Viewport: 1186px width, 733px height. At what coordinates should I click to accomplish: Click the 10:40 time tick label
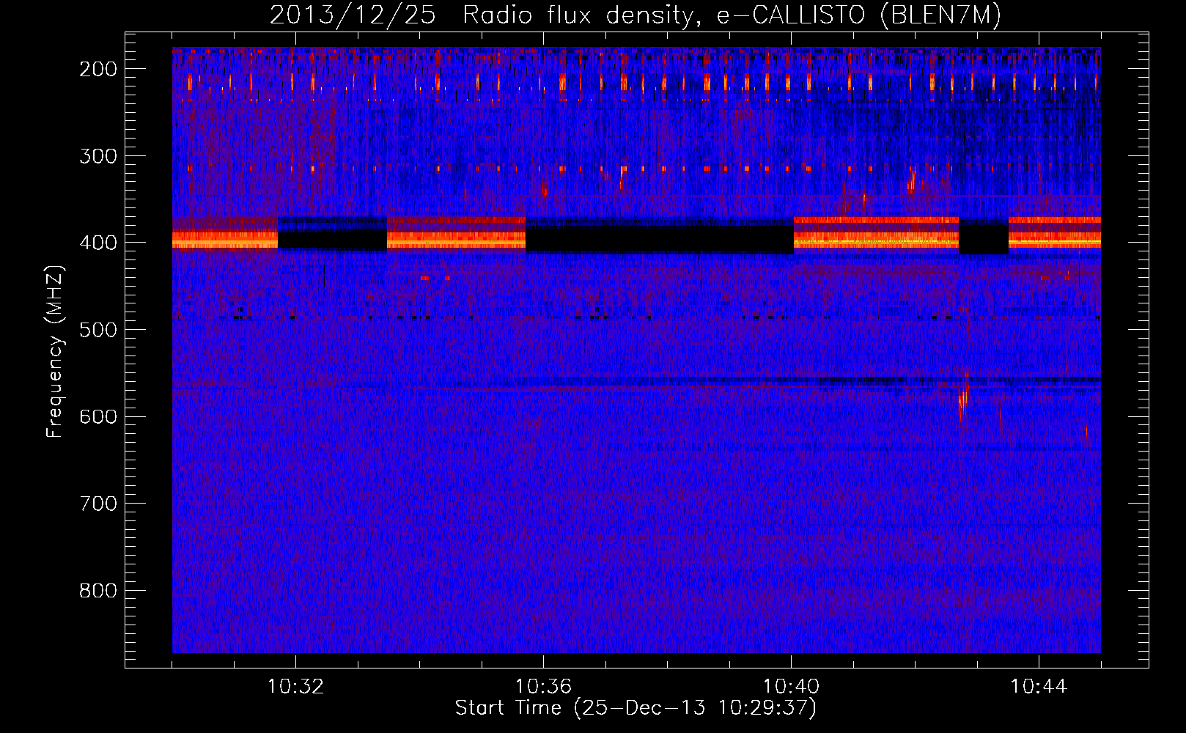pyautogui.click(x=791, y=687)
